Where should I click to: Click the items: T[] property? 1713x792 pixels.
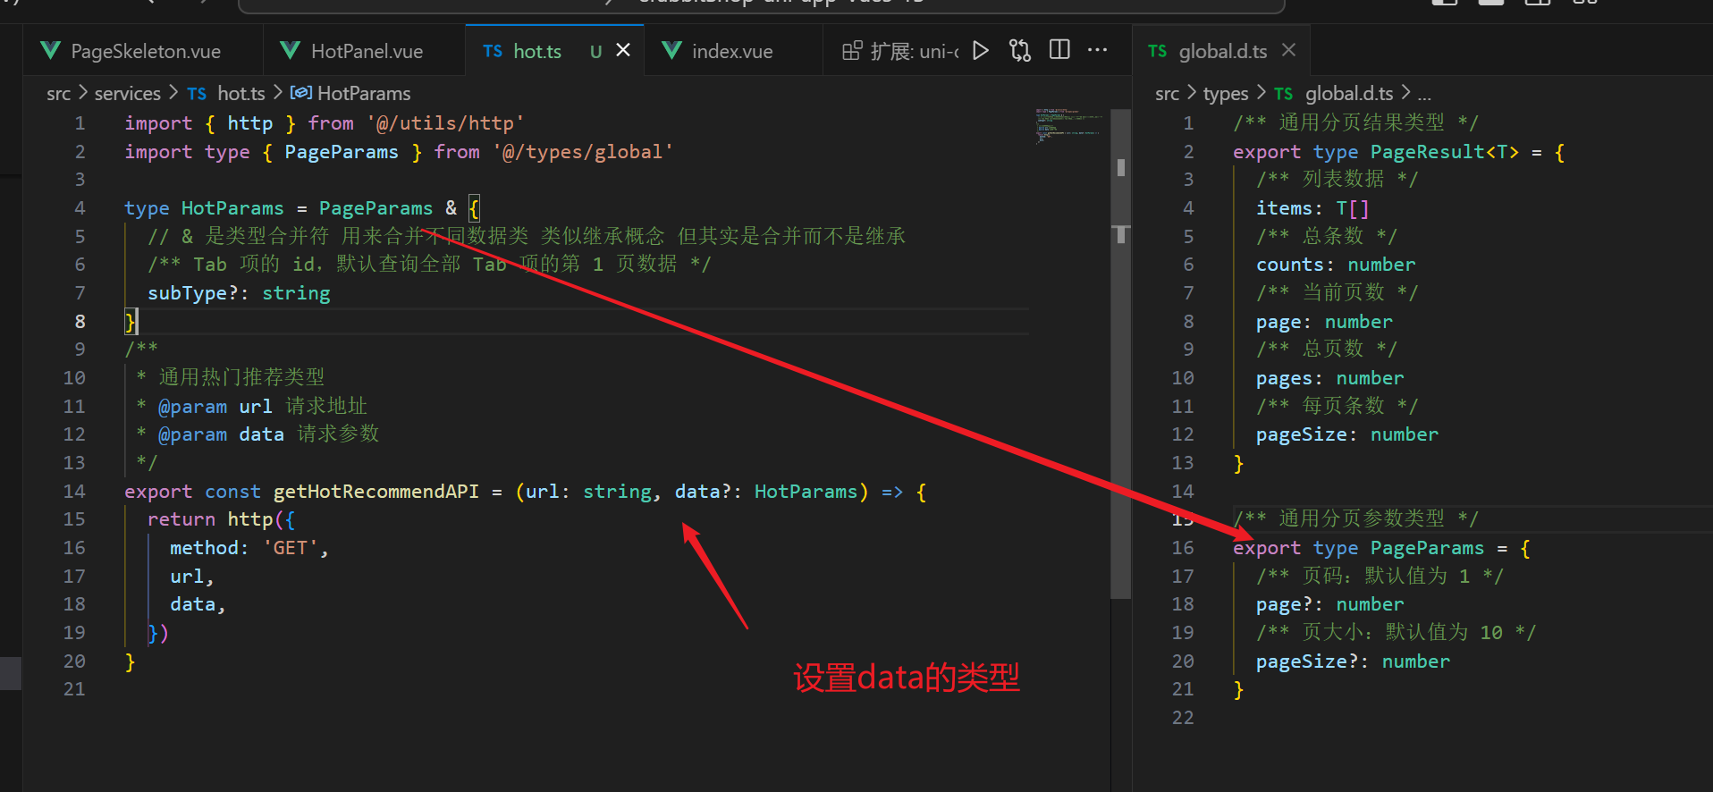1312,208
